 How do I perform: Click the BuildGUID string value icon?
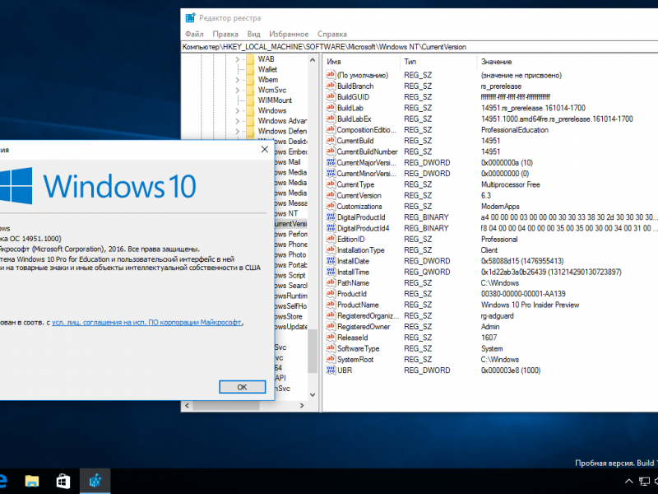331,96
